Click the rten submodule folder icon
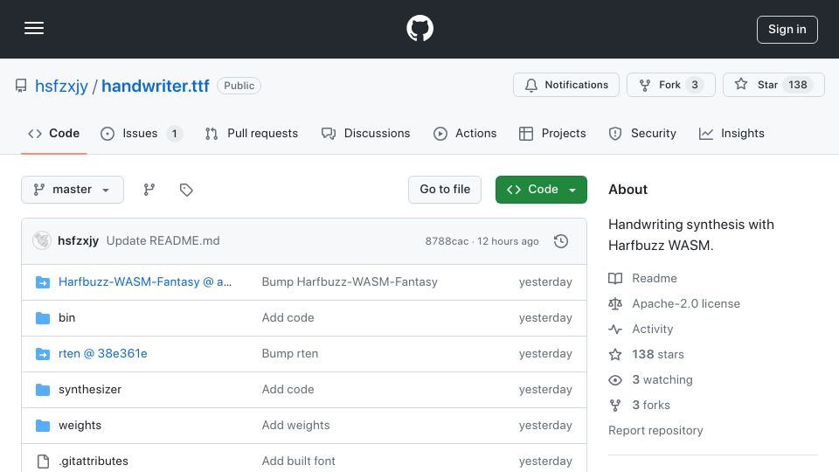 (x=43, y=354)
